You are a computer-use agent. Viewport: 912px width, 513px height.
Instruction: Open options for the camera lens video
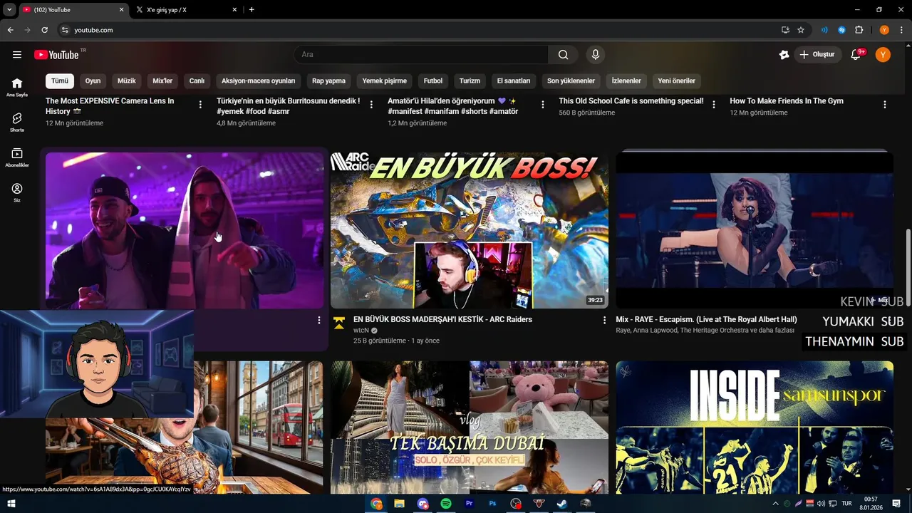pos(200,105)
